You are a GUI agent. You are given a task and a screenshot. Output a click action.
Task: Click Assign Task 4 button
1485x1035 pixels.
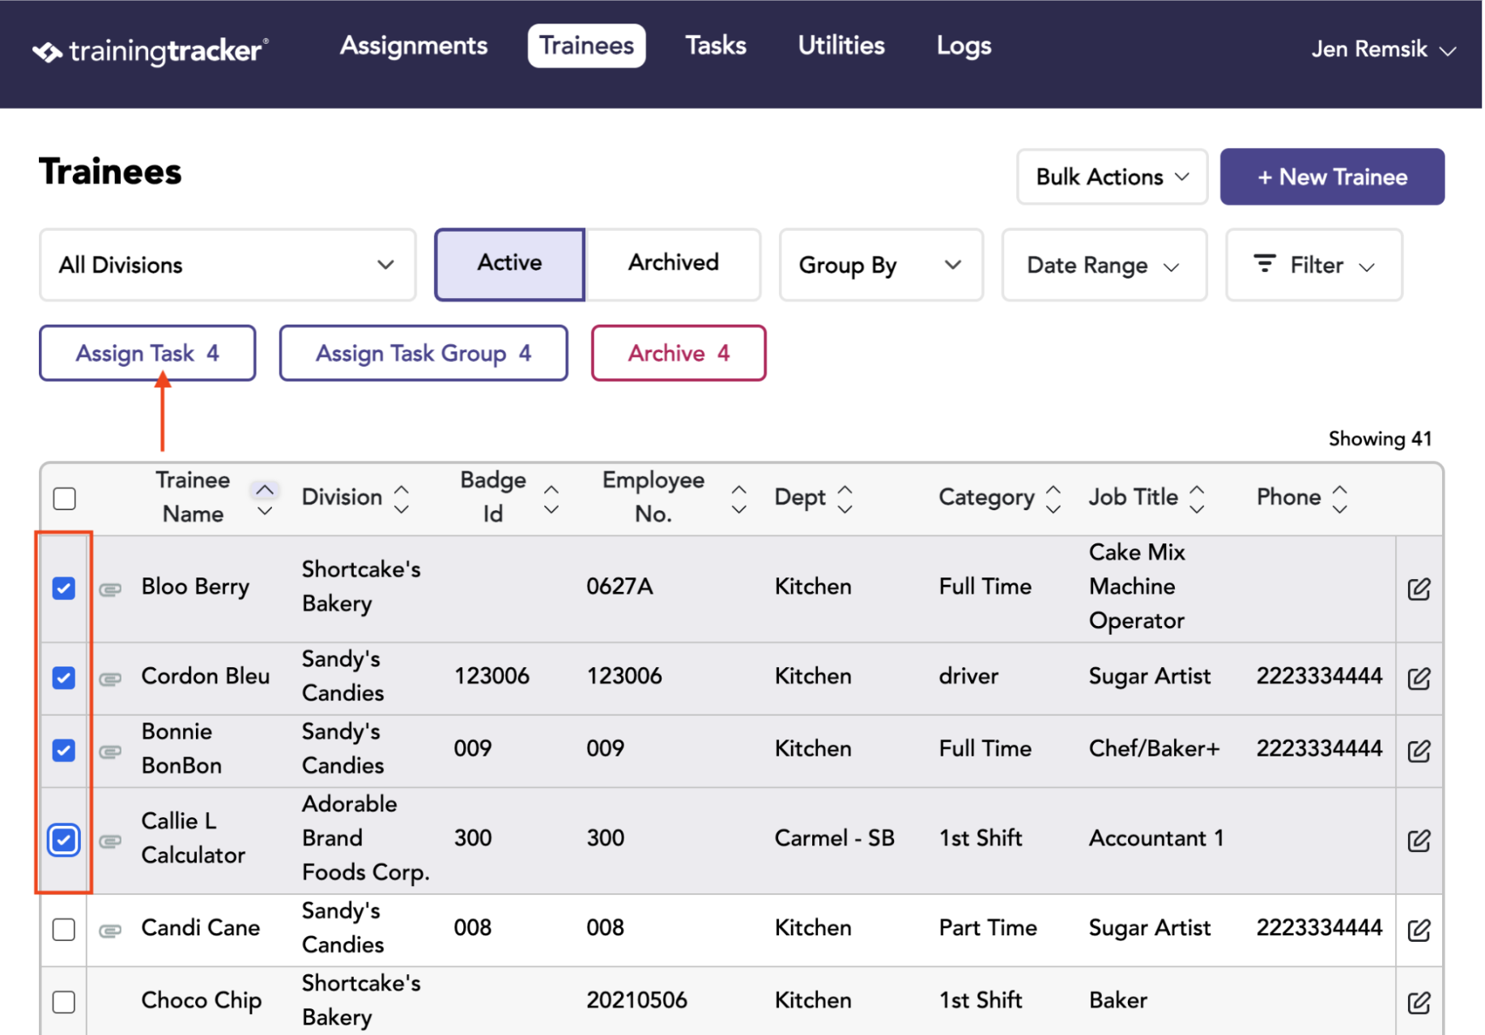pos(147,353)
